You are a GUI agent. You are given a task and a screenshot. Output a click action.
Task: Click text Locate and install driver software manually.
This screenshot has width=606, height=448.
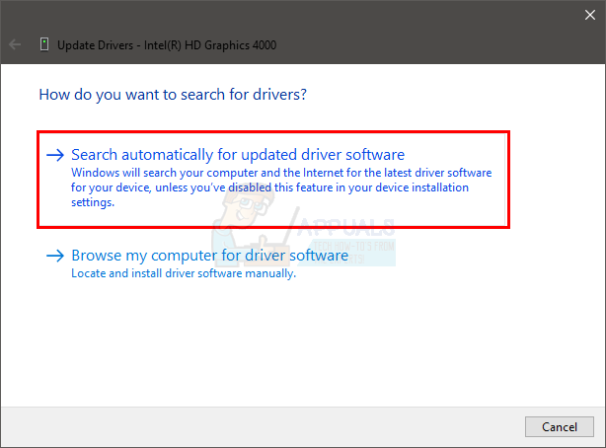click(x=184, y=273)
